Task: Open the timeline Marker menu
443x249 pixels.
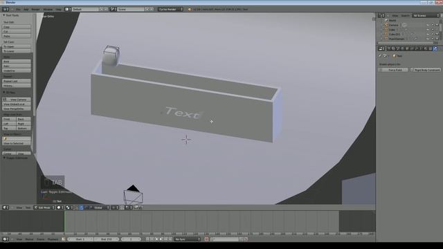Action: coord(29,239)
